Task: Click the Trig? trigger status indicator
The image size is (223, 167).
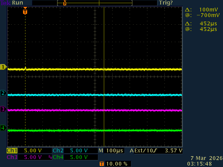Action: pos(166,3)
